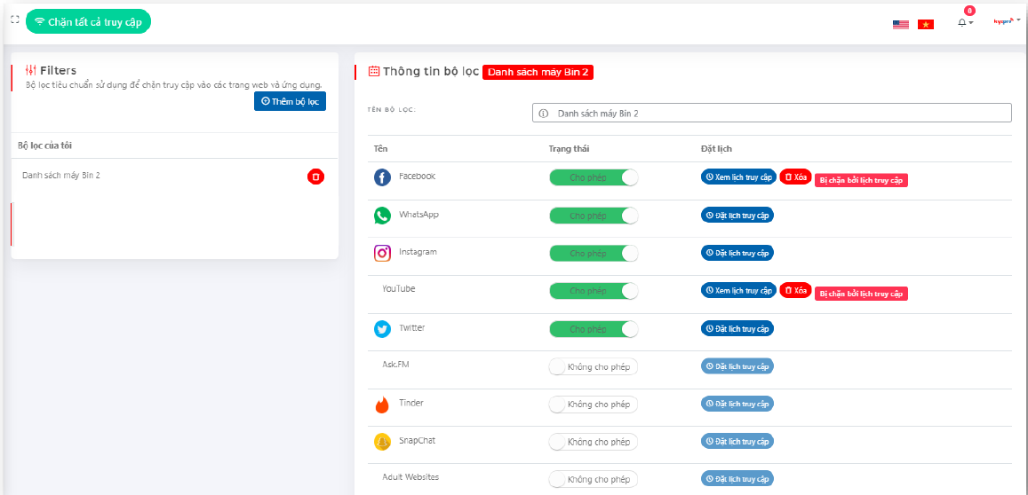The image size is (1028, 495).
Task: Open the notification bell dropdown
Action: (965, 22)
